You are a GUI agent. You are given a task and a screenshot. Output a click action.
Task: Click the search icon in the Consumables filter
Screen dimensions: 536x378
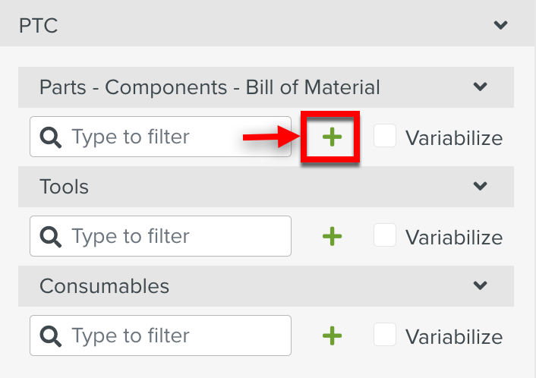pyautogui.click(x=52, y=335)
